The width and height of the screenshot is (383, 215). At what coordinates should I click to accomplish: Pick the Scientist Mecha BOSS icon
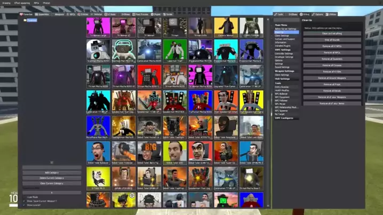pyautogui.click(x=98, y=51)
